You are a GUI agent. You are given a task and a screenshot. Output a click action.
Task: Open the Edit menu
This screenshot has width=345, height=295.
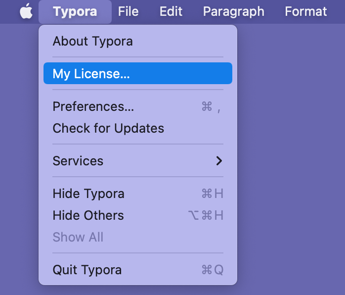pyautogui.click(x=171, y=11)
